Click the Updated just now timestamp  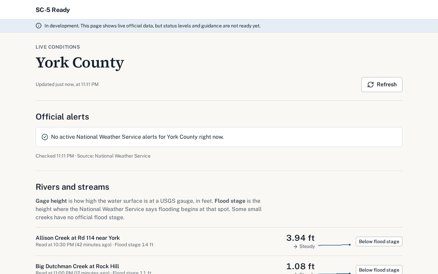(67, 84)
